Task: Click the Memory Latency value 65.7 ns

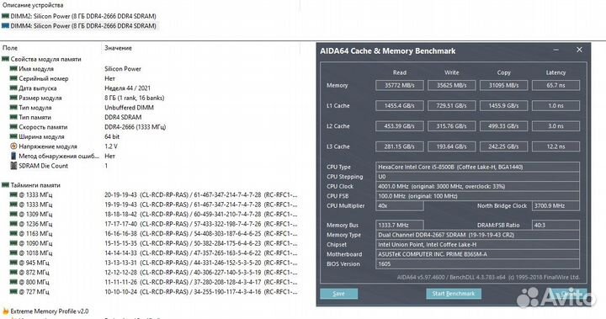Action: point(555,85)
